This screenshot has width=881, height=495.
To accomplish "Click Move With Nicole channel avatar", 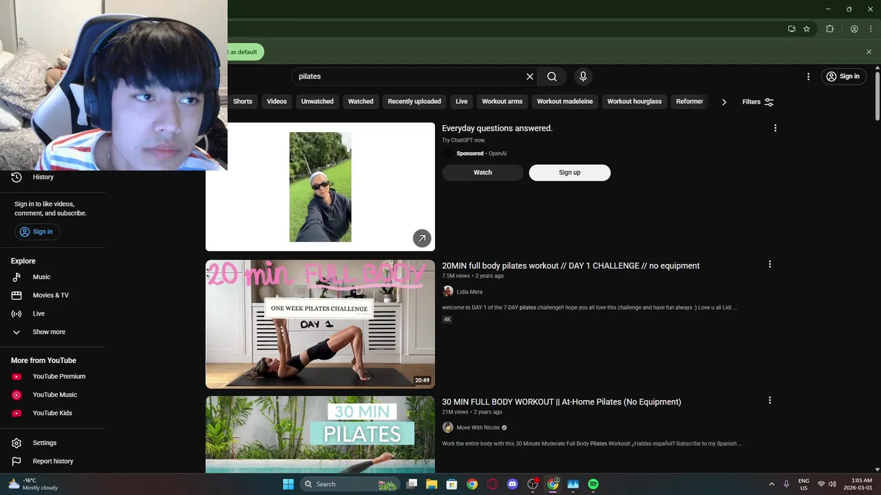I will click(448, 428).
